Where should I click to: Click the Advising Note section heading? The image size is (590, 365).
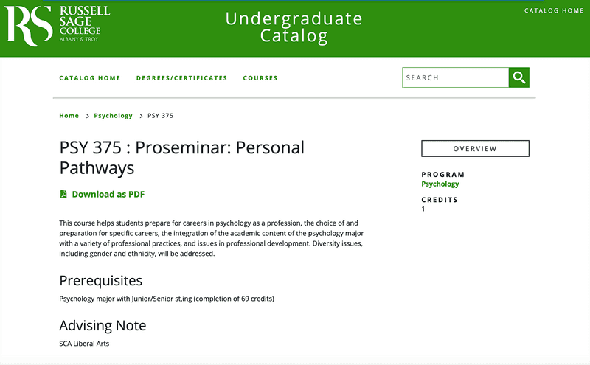(103, 325)
